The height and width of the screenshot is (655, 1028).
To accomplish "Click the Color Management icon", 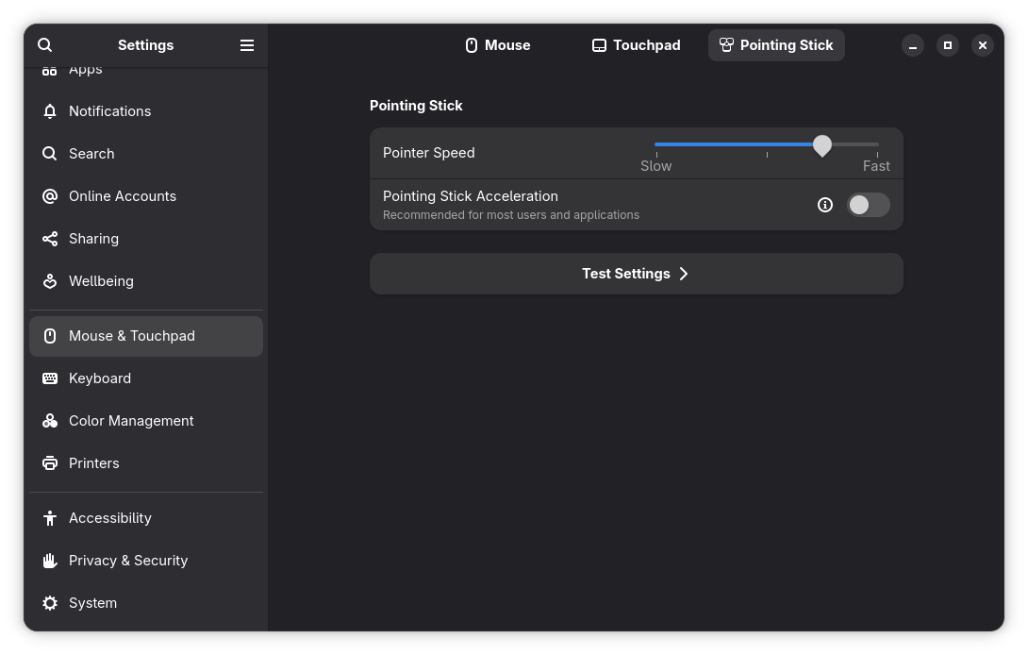I will [50, 421].
